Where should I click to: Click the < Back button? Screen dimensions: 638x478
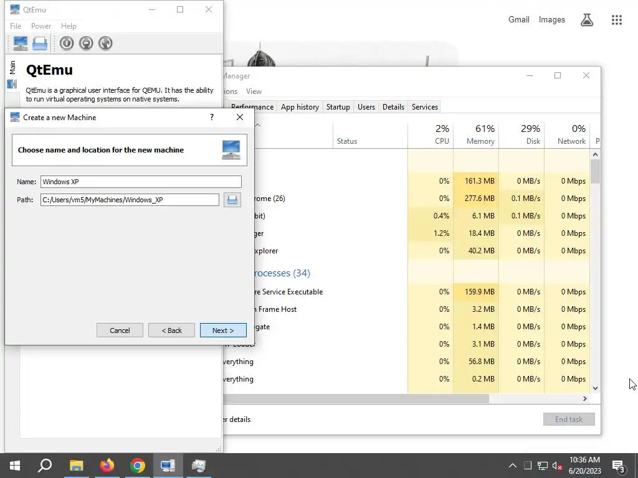coord(172,330)
